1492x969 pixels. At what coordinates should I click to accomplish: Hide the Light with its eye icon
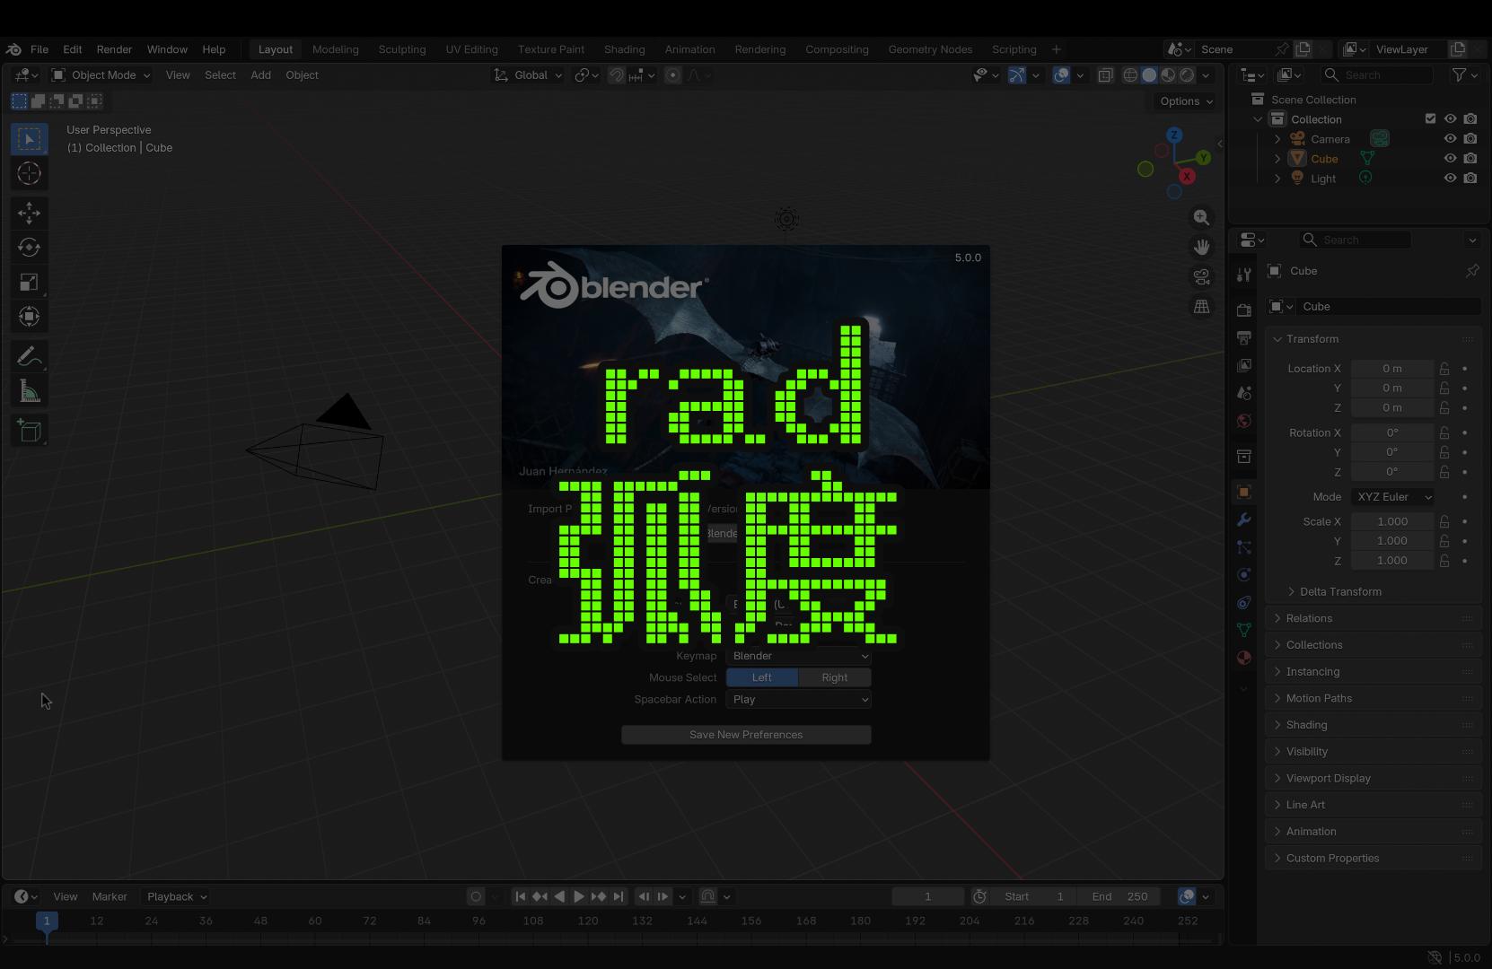click(x=1450, y=179)
